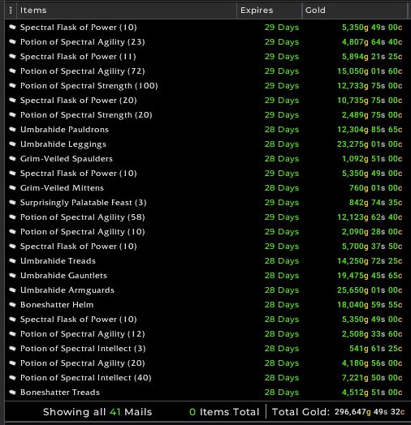Select Spectral Flask of Power (20) mail
The image size is (411, 425).
206,101
